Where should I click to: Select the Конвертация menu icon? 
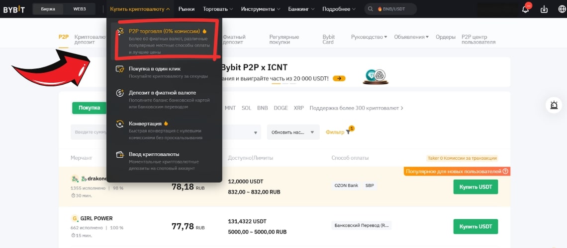coord(120,124)
